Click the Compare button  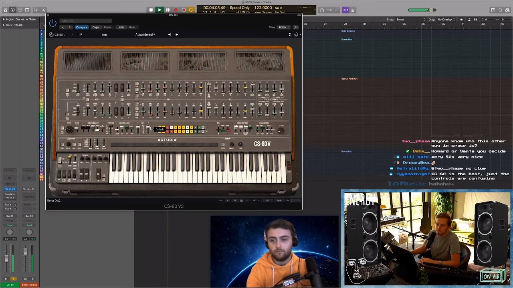(81, 27)
